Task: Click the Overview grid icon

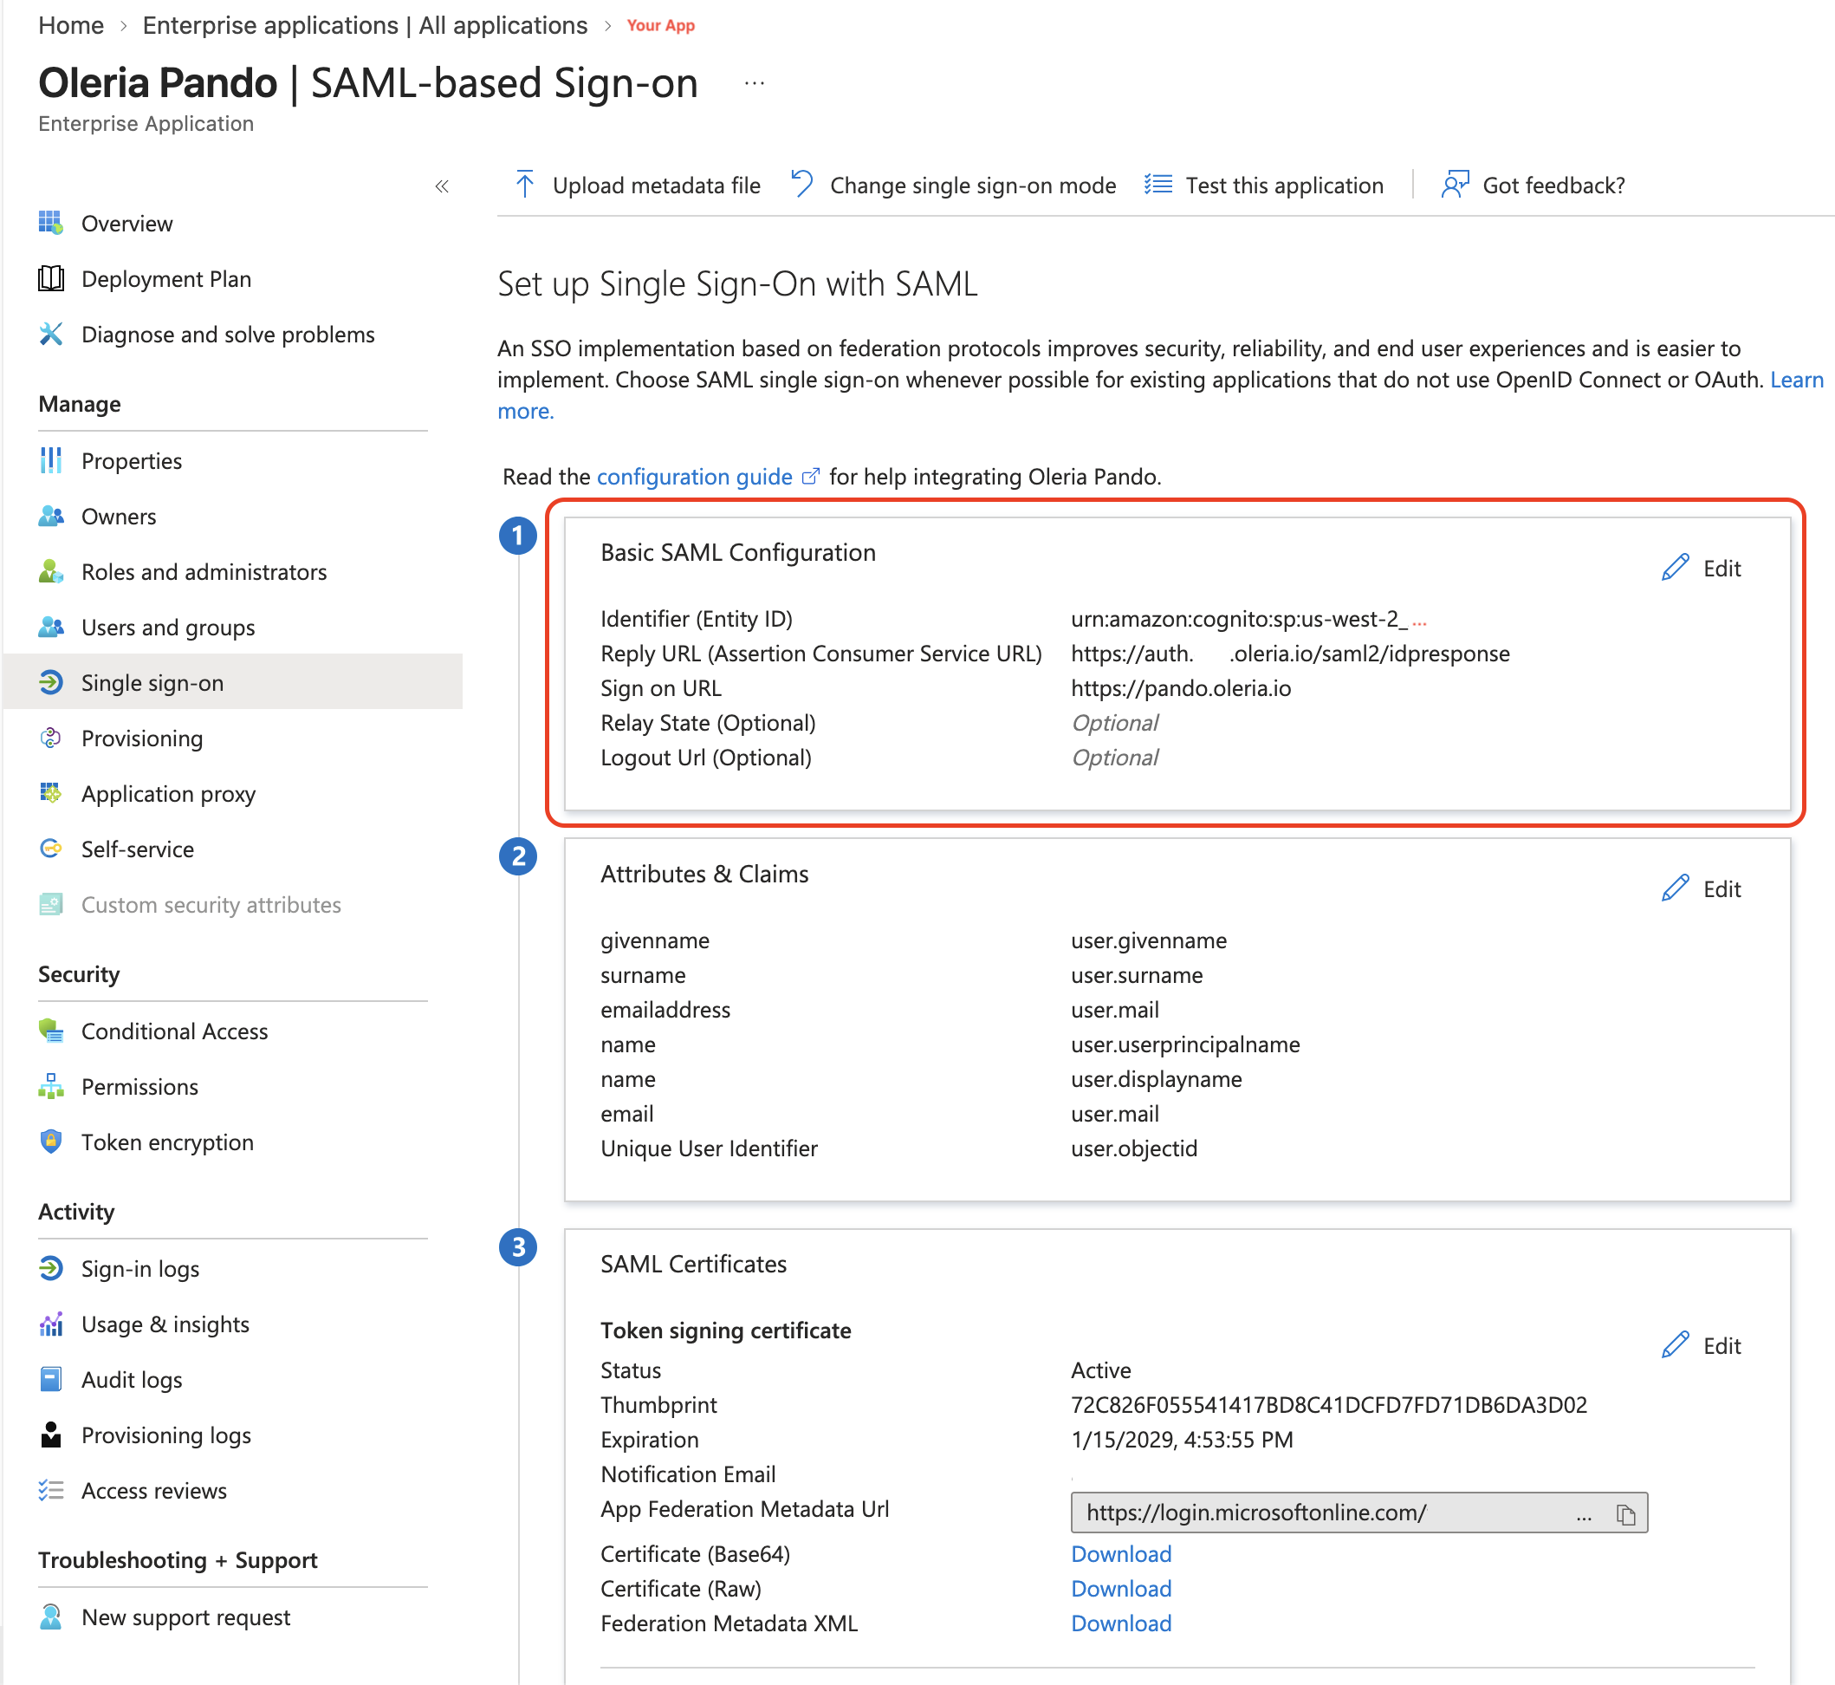Action: pyautogui.click(x=51, y=224)
